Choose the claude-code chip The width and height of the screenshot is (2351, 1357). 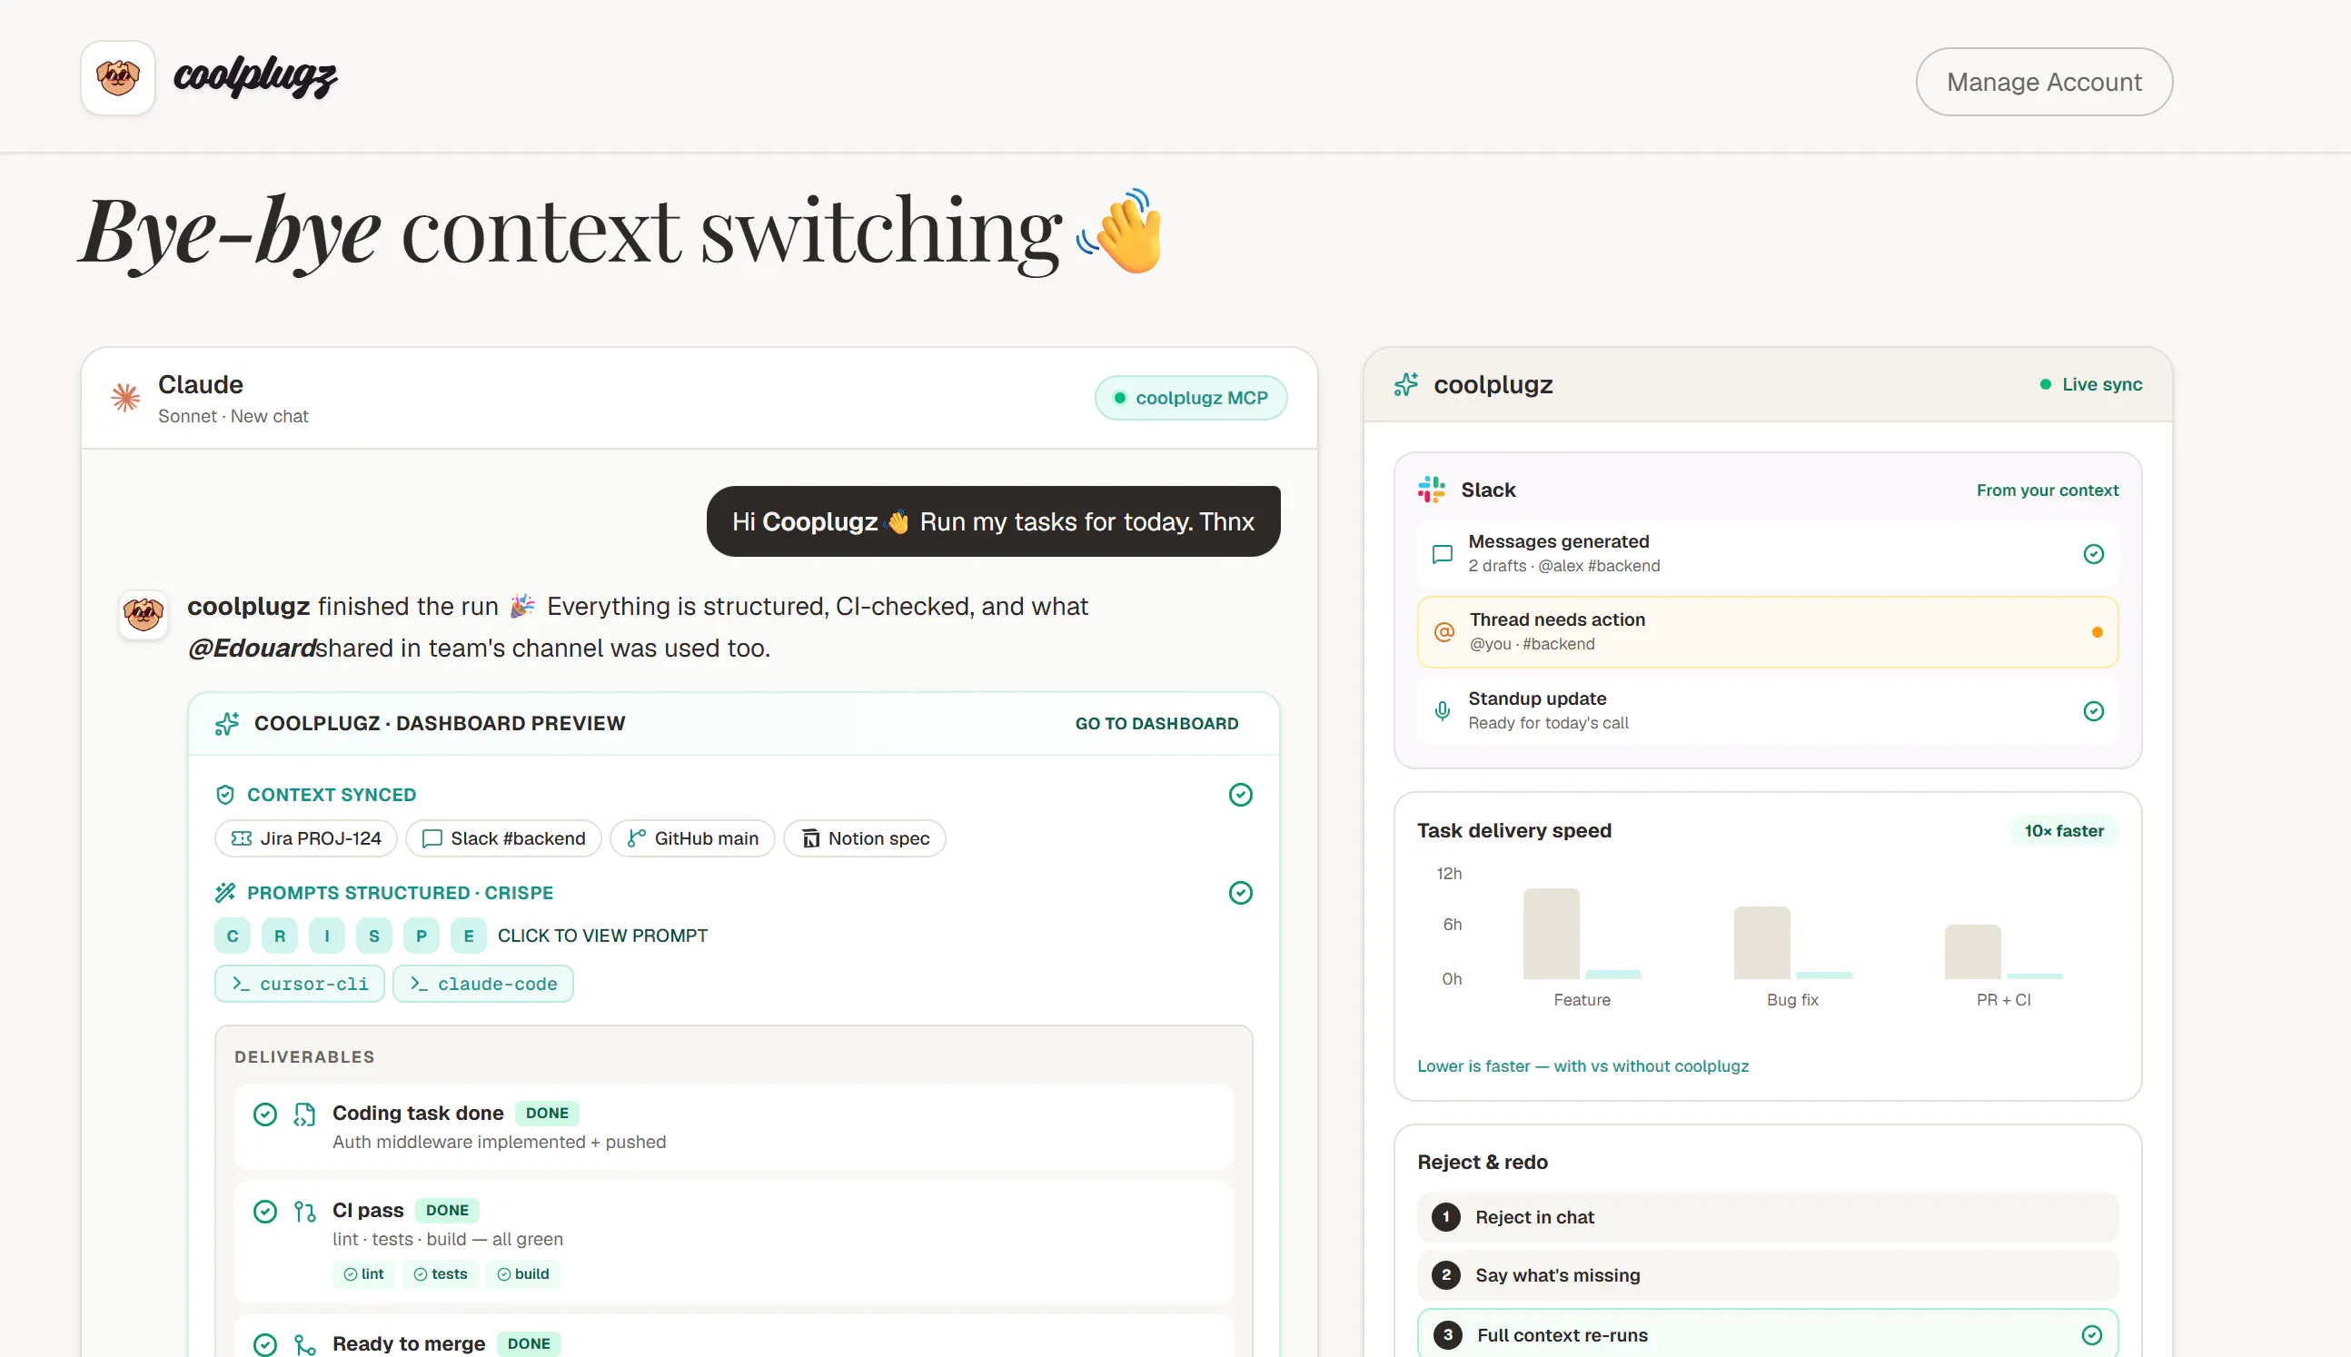(482, 985)
